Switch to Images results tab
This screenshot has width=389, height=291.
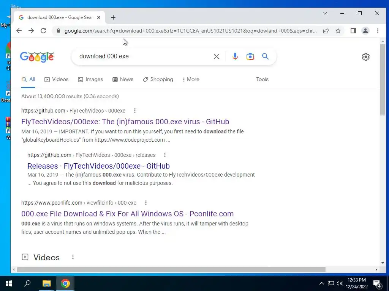pos(90,80)
